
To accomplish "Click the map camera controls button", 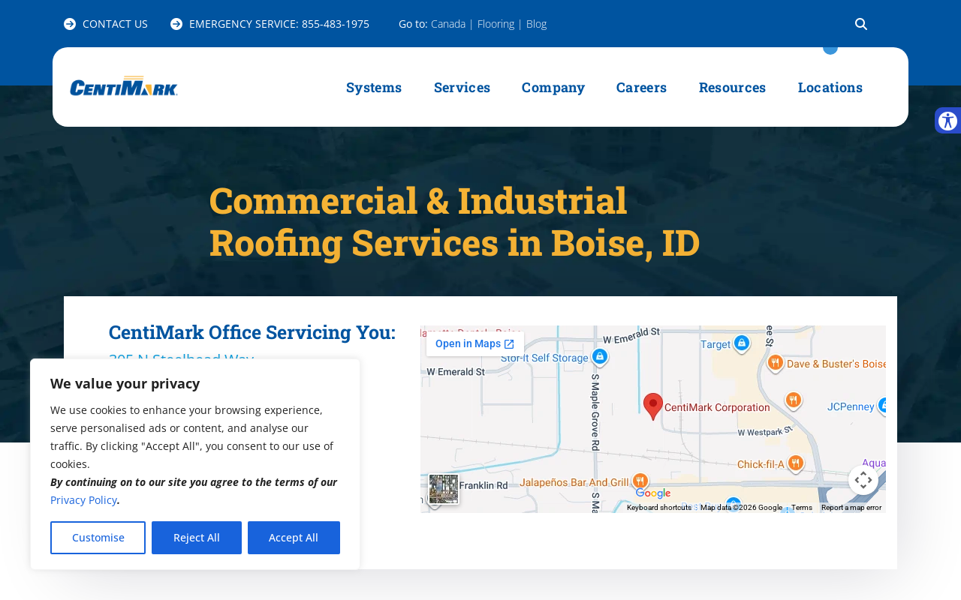I will [863, 480].
